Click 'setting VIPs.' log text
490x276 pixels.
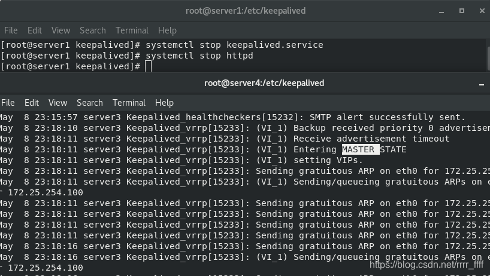pyautogui.click(x=328, y=161)
